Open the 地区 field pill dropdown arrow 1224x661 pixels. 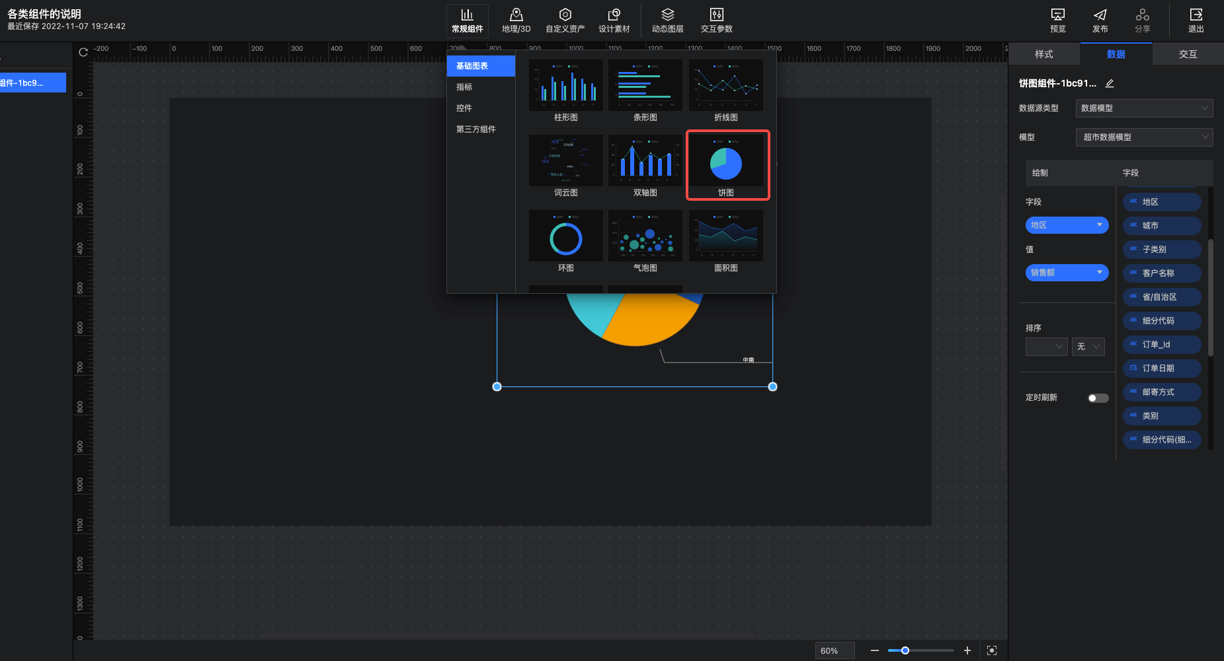(x=1100, y=225)
